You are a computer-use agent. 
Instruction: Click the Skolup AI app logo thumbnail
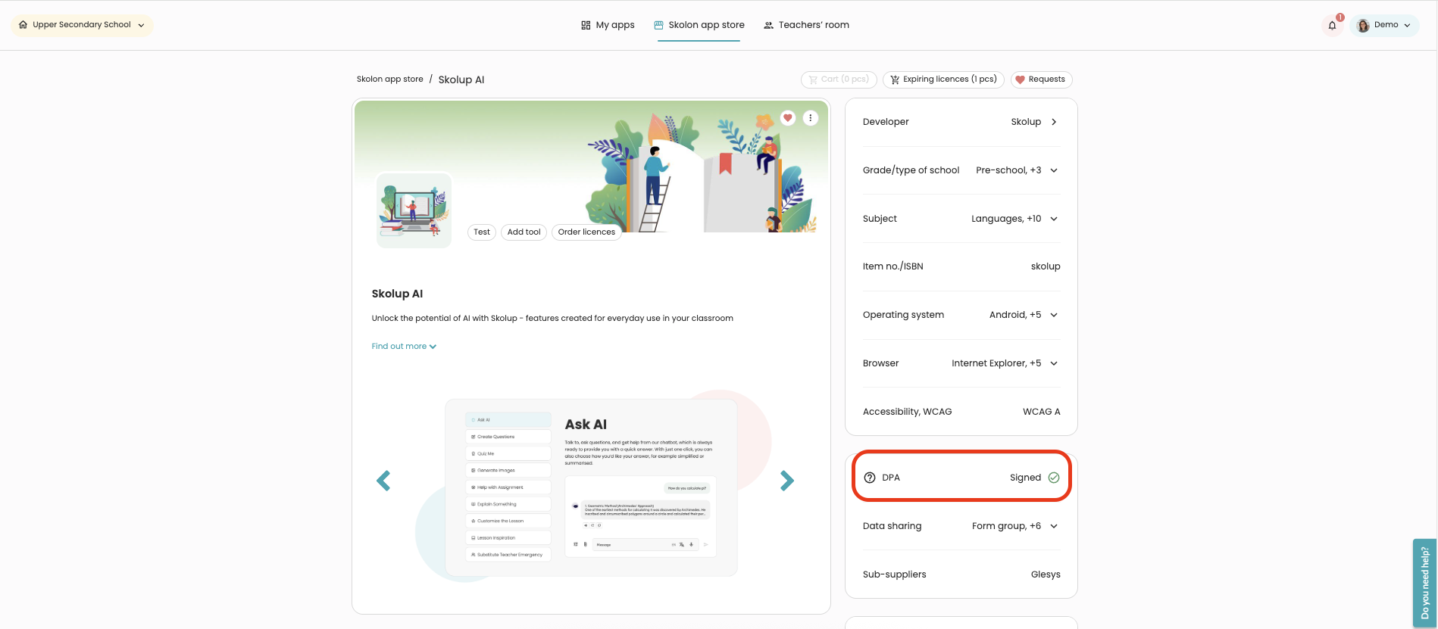point(414,210)
